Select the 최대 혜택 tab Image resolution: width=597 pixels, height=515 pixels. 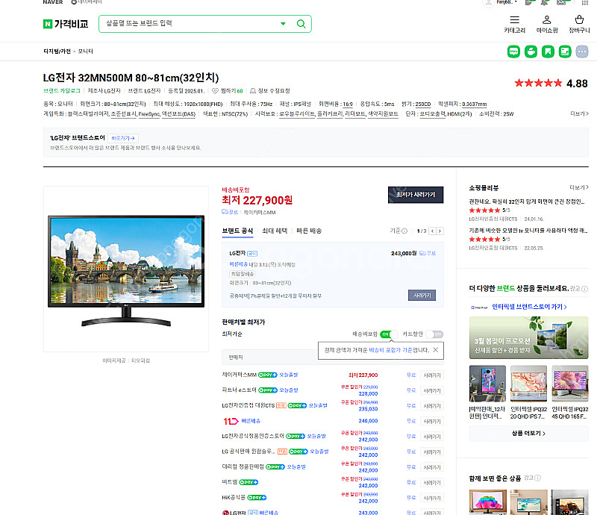coord(275,231)
